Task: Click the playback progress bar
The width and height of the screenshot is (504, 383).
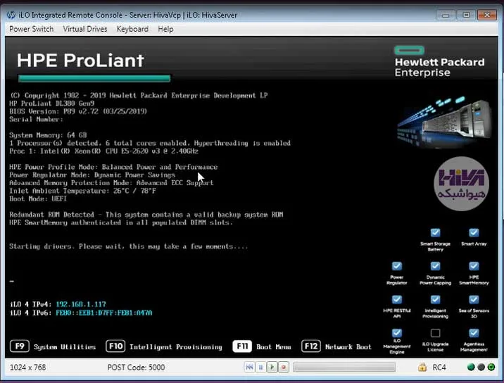Action: [x=344, y=367]
